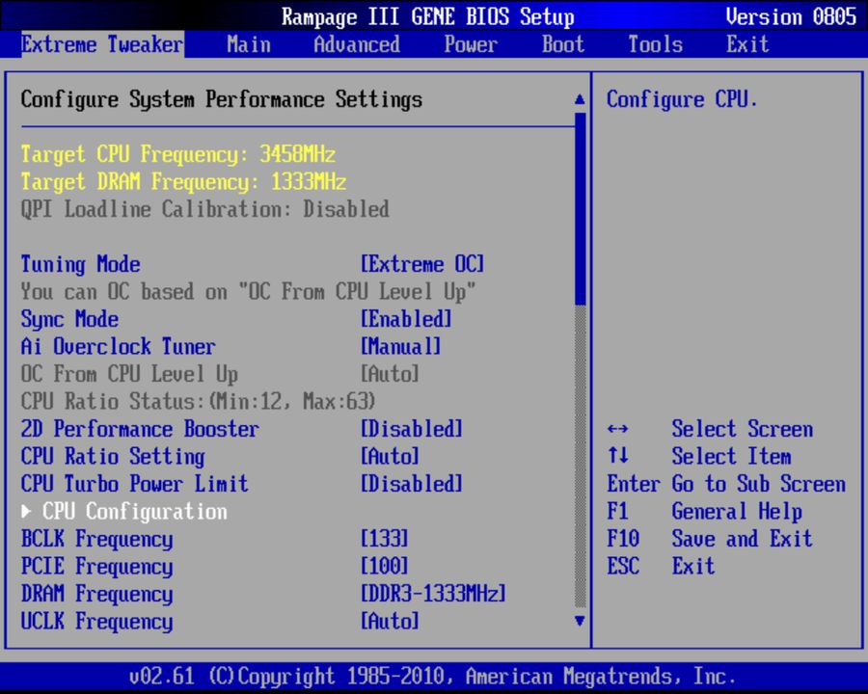
Task: Select the UCLK Frequency label
Action: (96, 621)
